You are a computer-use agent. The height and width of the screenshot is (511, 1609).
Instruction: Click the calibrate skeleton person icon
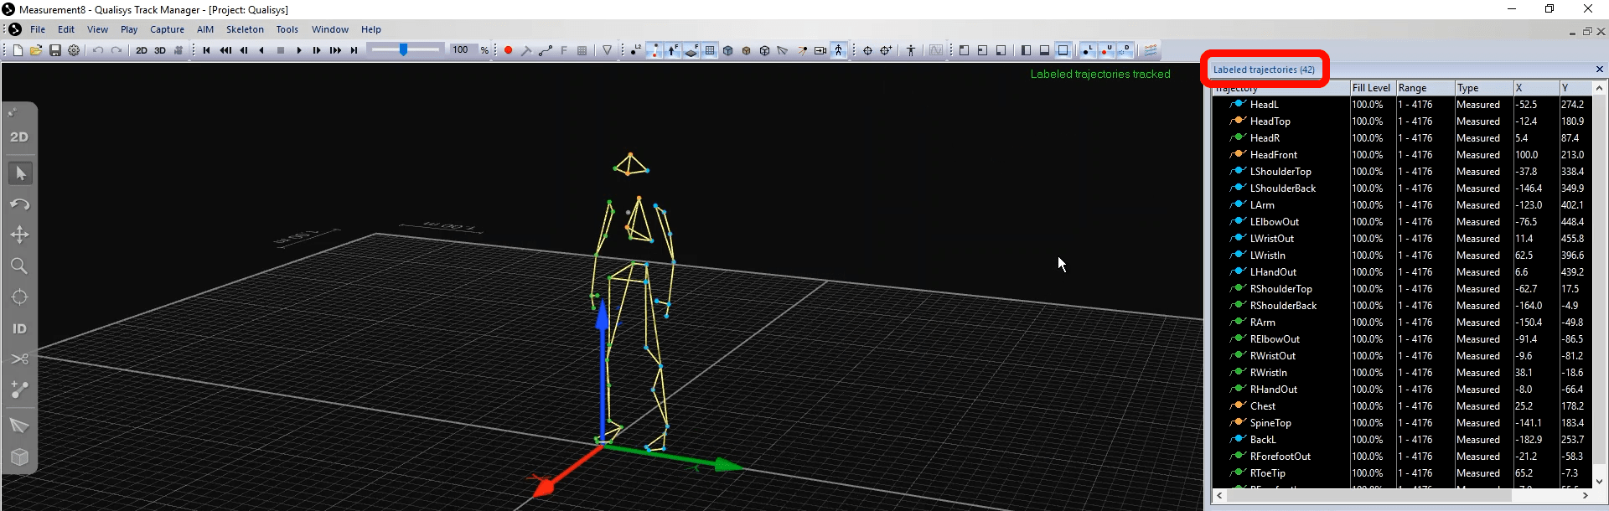(911, 50)
